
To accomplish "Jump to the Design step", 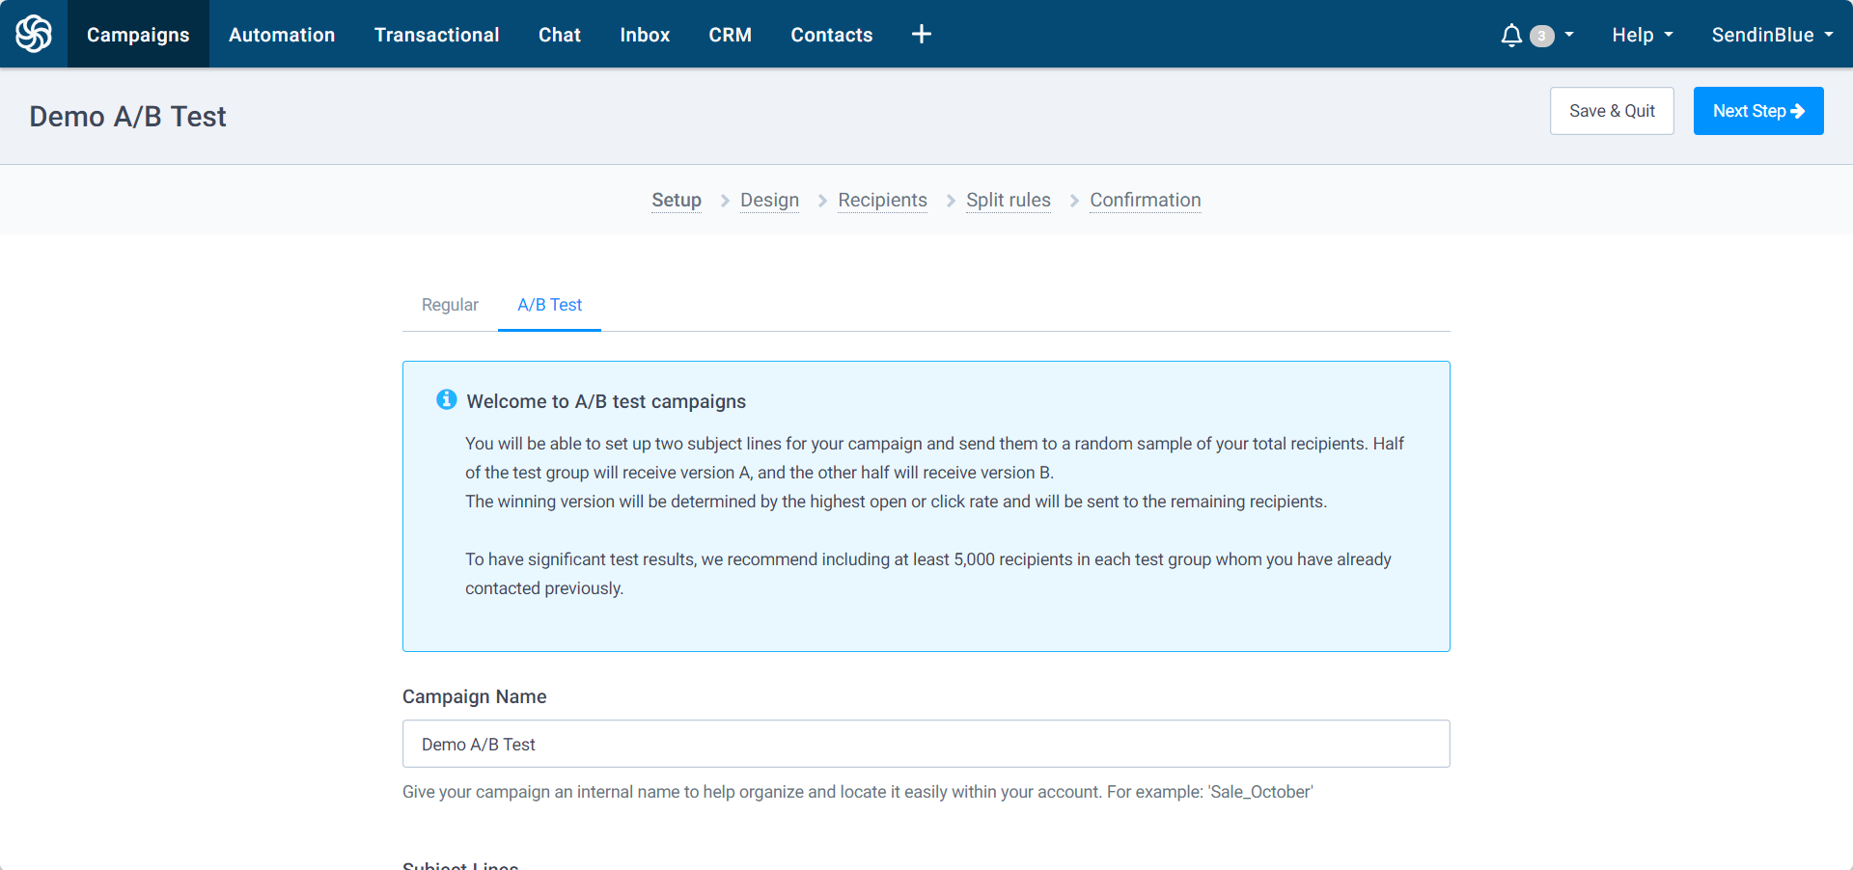I will (x=769, y=200).
